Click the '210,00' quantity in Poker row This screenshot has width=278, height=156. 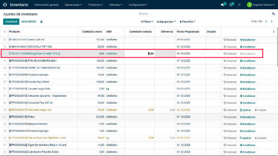click(x=100, y=117)
